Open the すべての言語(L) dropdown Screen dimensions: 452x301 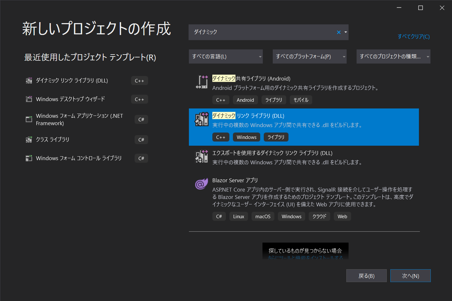pos(226,56)
